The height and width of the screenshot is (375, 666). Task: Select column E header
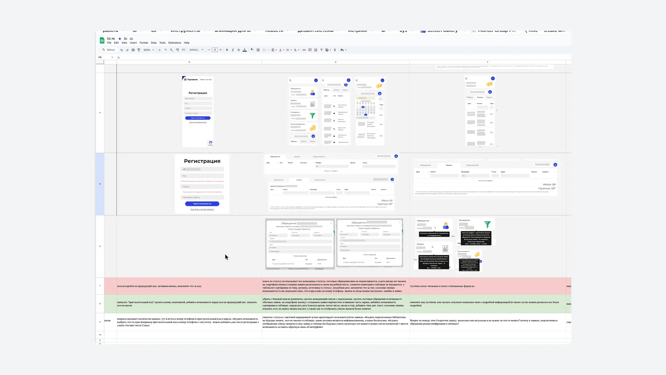[336, 62]
